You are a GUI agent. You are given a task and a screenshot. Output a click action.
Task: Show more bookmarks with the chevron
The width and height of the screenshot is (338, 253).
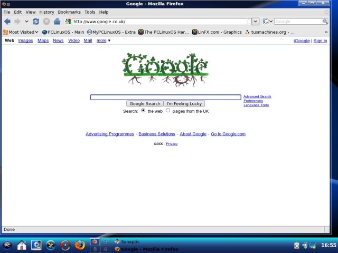[326, 32]
